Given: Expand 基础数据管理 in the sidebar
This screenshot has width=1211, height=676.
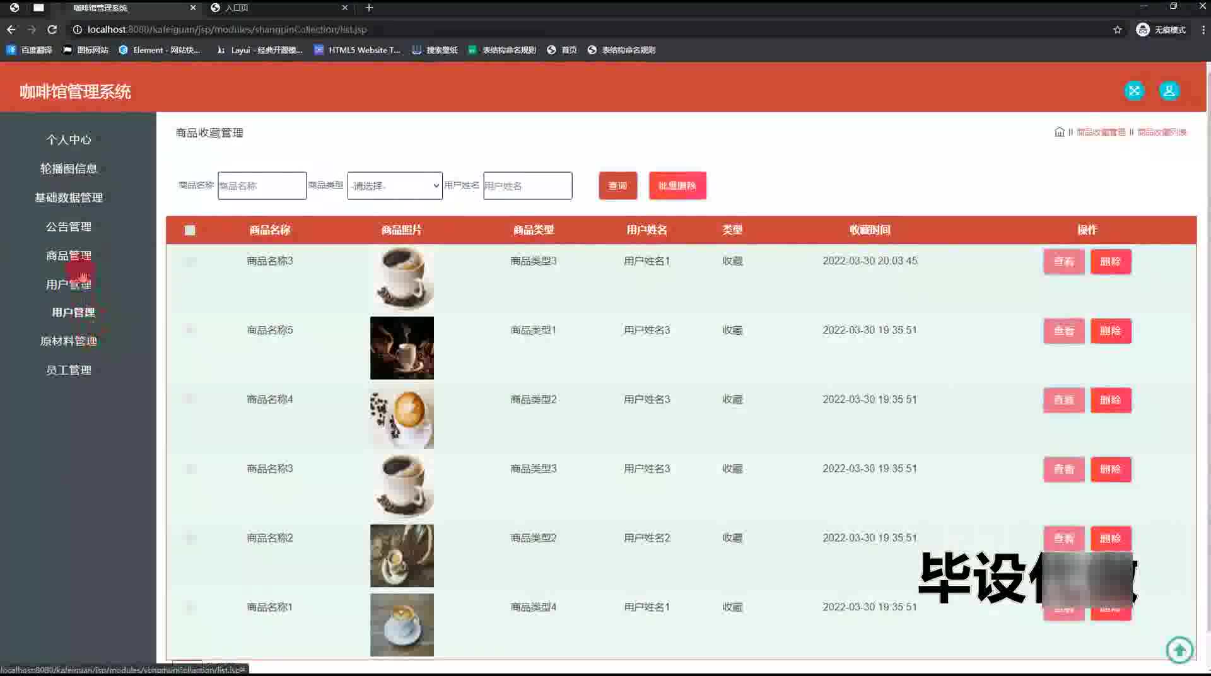Looking at the screenshot, I should 69,197.
